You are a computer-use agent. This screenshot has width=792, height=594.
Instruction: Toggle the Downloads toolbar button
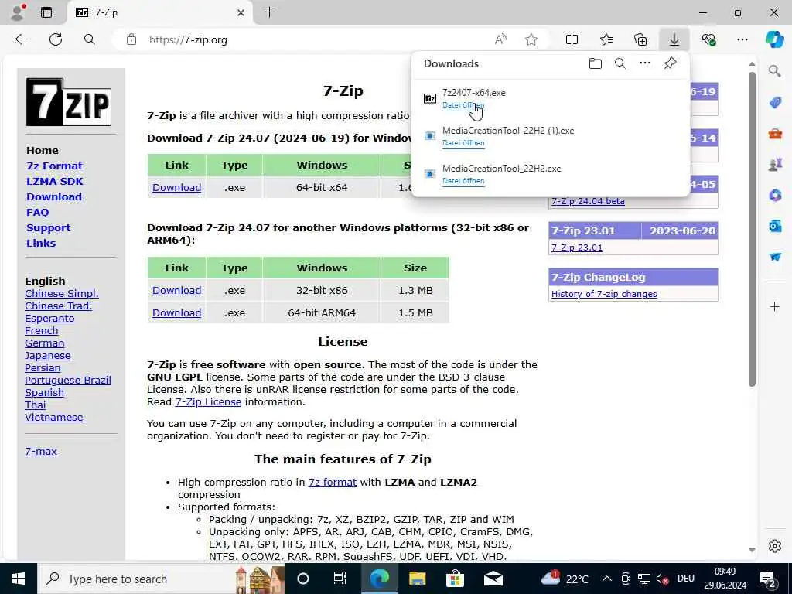(674, 39)
